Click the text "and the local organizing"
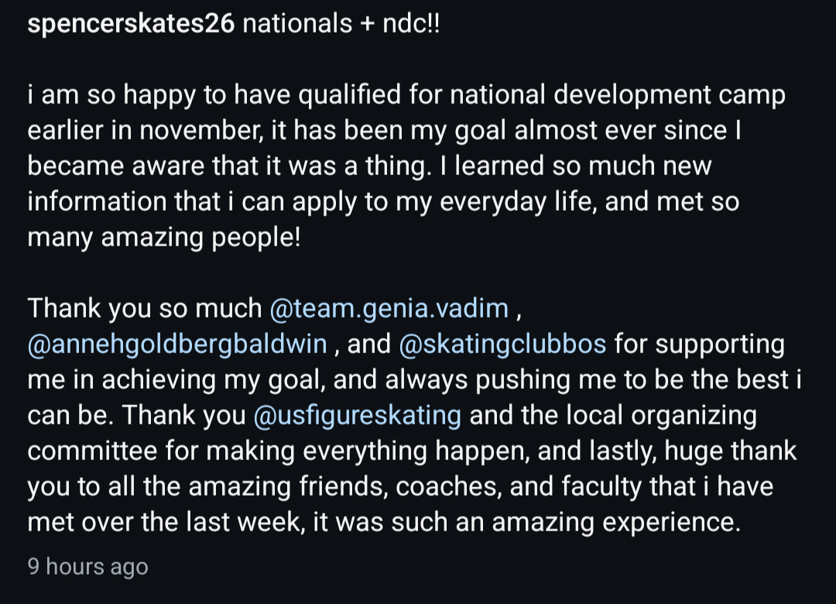The image size is (836, 604). (x=613, y=415)
